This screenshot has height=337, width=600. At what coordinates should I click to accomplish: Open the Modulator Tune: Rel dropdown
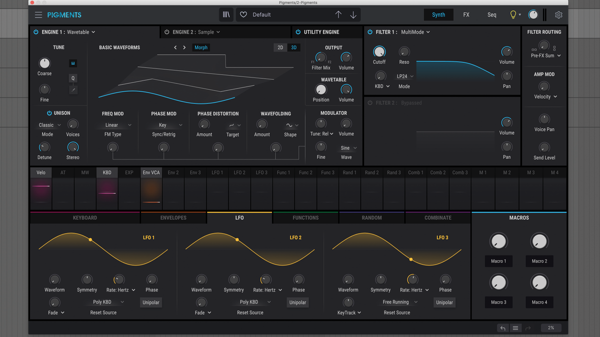pyautogui.click(x=321, y=134)
